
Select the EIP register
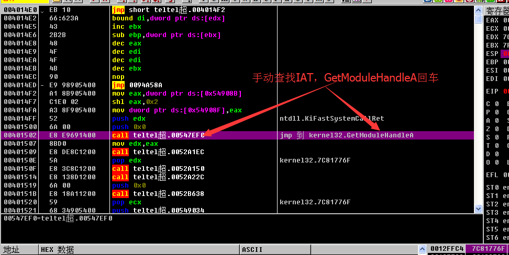492,91
